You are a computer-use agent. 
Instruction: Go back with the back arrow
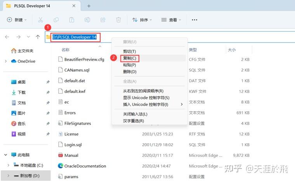point(7,37)
